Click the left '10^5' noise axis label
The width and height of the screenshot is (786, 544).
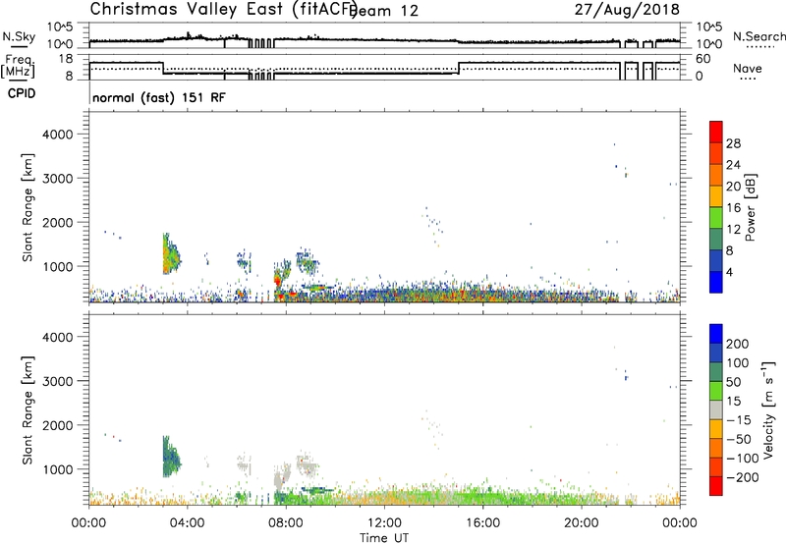pyautogui.click(x=60, y=27)
